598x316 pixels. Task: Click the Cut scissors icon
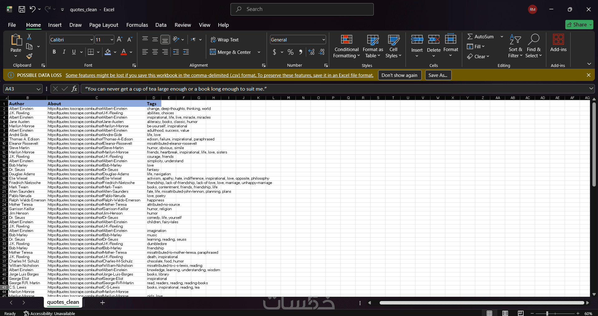[x=29, y=37]
